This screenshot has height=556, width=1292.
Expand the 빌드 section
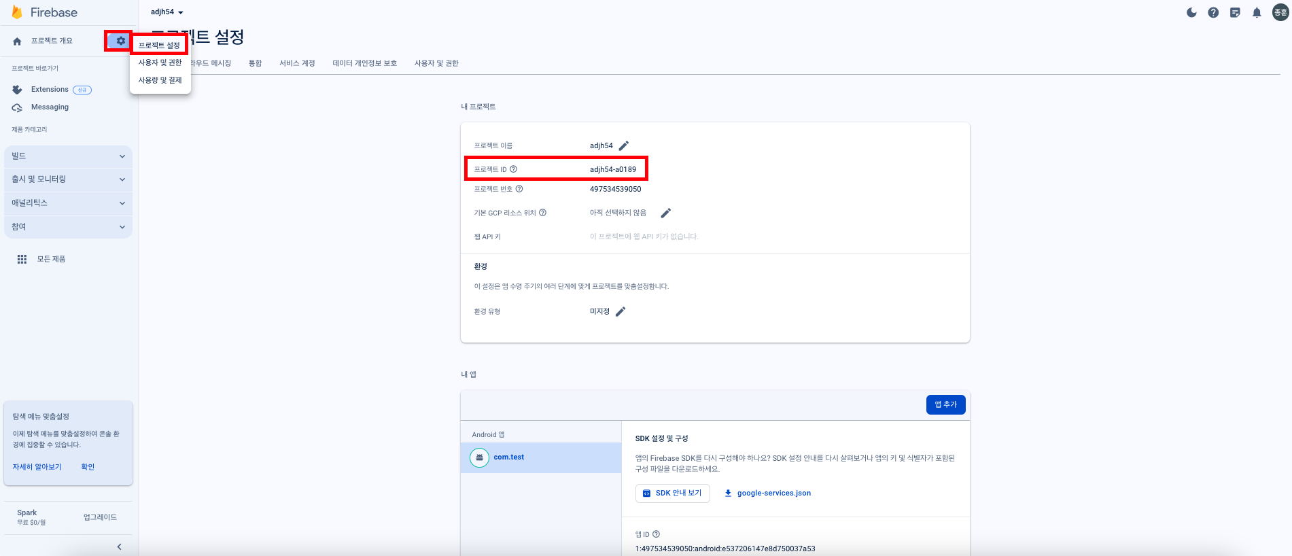[x=68, y=156]
